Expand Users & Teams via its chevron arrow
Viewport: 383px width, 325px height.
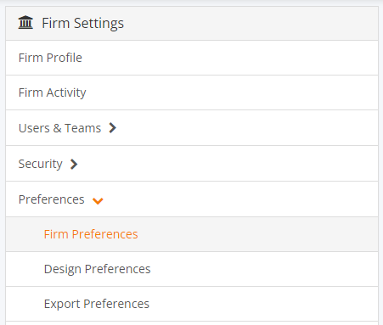coord(112,128)
